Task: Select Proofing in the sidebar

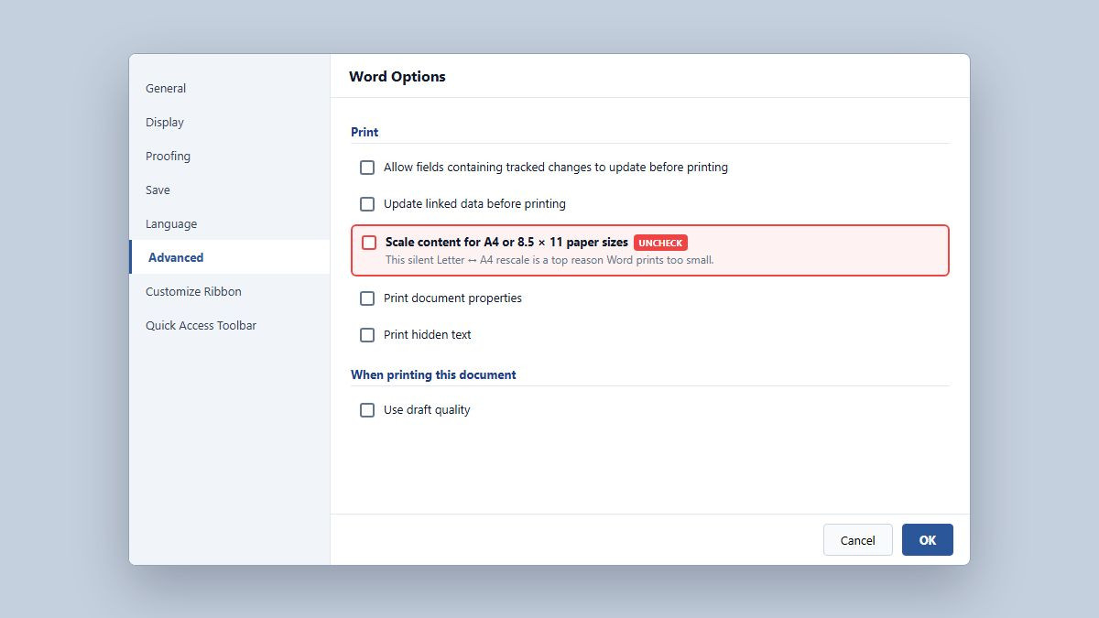Action: coord(229,157)
